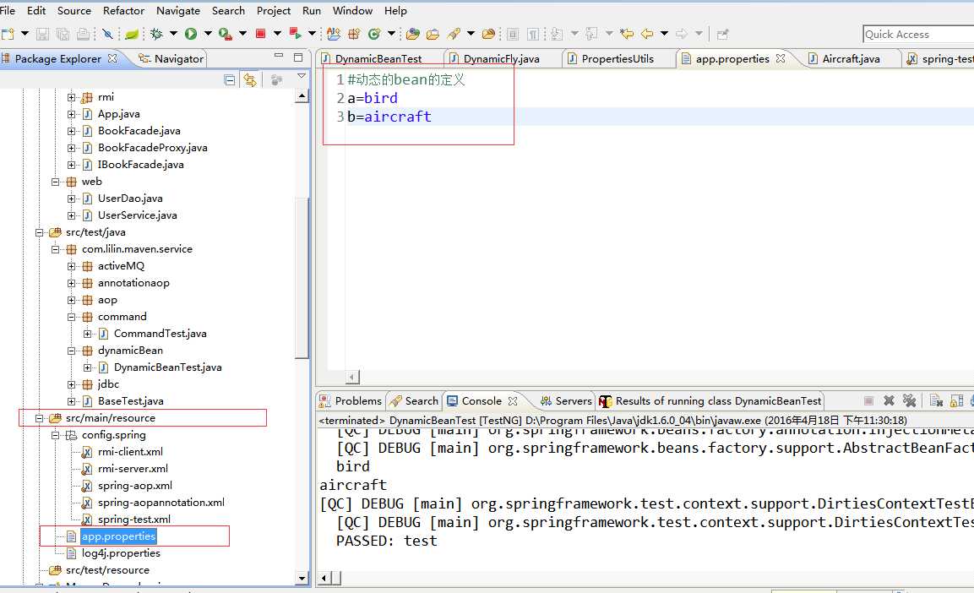Image resolution: width=974 pixels, height=593 pixels.
Task: Click Package Explorer scrollbar down arrow
Action: click(x=302, y=578)
